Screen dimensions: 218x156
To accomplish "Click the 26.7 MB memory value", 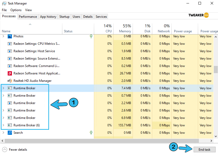I will (x=125, y=73).
